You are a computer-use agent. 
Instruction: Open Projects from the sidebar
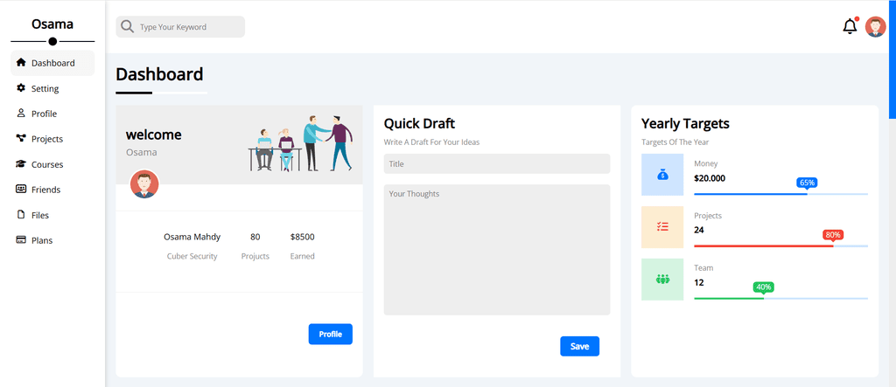click(x=52, y=139)
